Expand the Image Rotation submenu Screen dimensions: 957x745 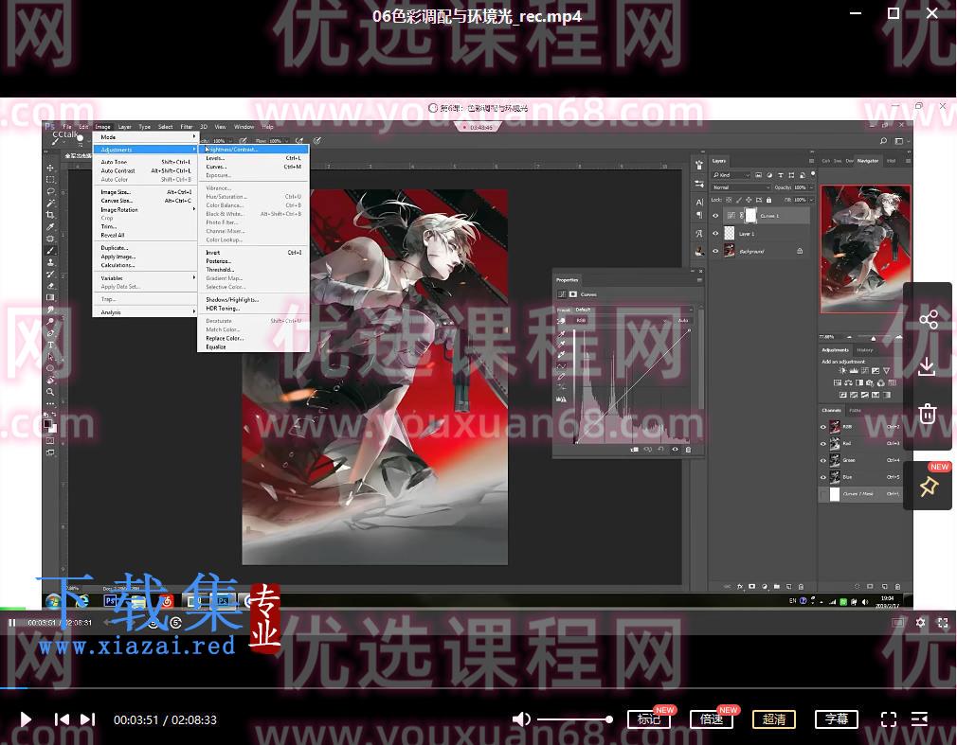pos(146,210)
